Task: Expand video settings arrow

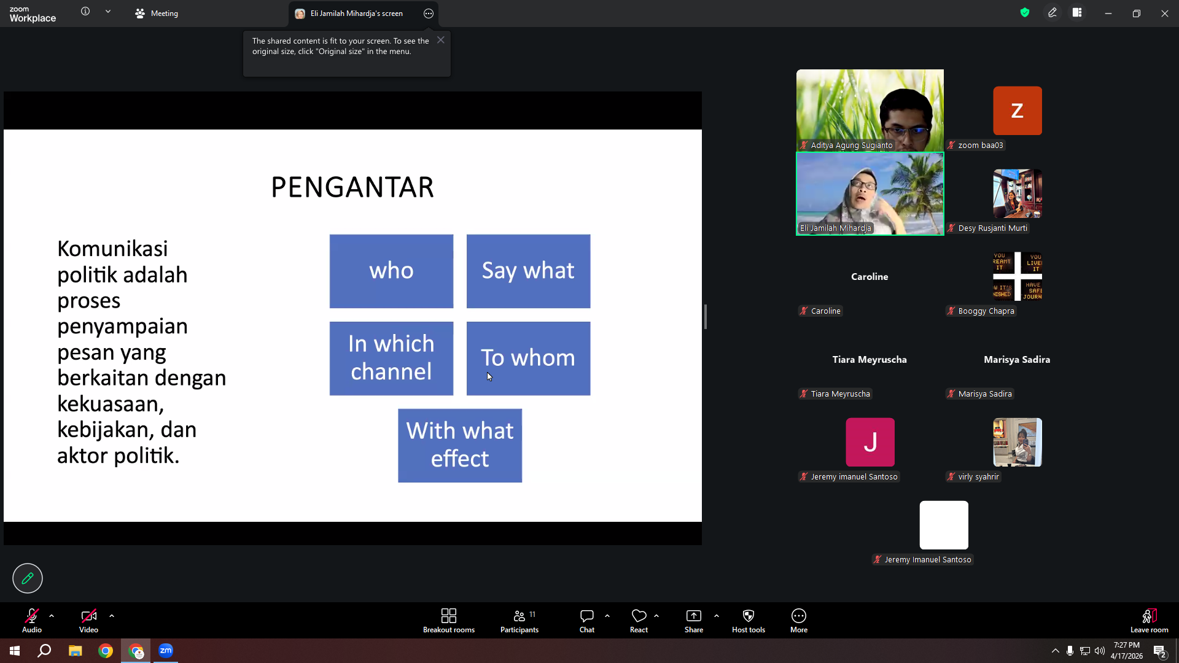Action: (112, 615)
